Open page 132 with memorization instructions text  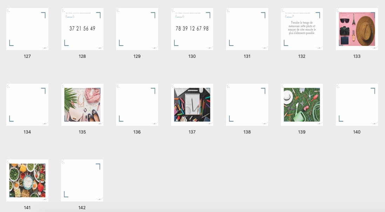coord(302,29)
